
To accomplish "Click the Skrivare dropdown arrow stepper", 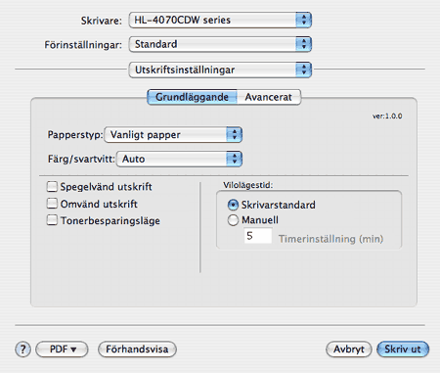I will (303, 20).
